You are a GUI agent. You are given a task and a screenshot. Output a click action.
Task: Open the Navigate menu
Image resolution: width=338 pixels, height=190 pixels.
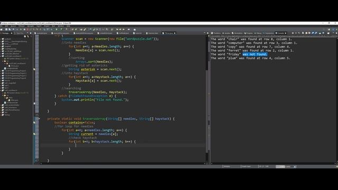[31, 26]
